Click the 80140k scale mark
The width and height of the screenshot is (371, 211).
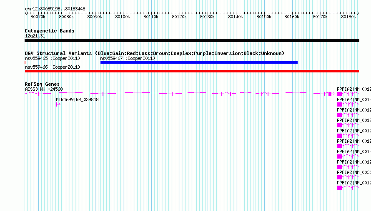click(x=236, y=17)
